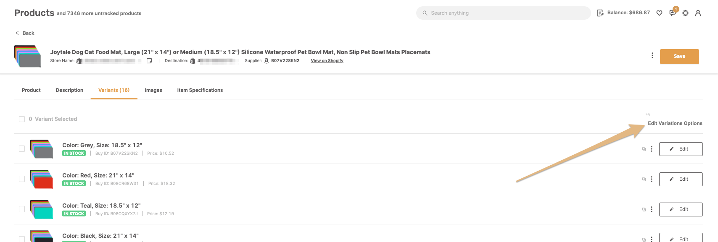Open the user account icon
Screen dimensions: 718x242
pyautogui.click(x=698, y=13)
